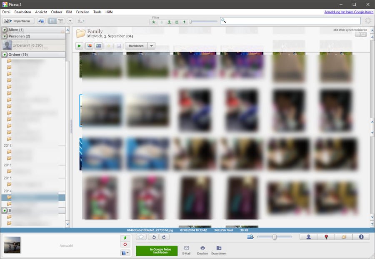Click the save-to-disk icon in folder toolbar

coord(119,46)
